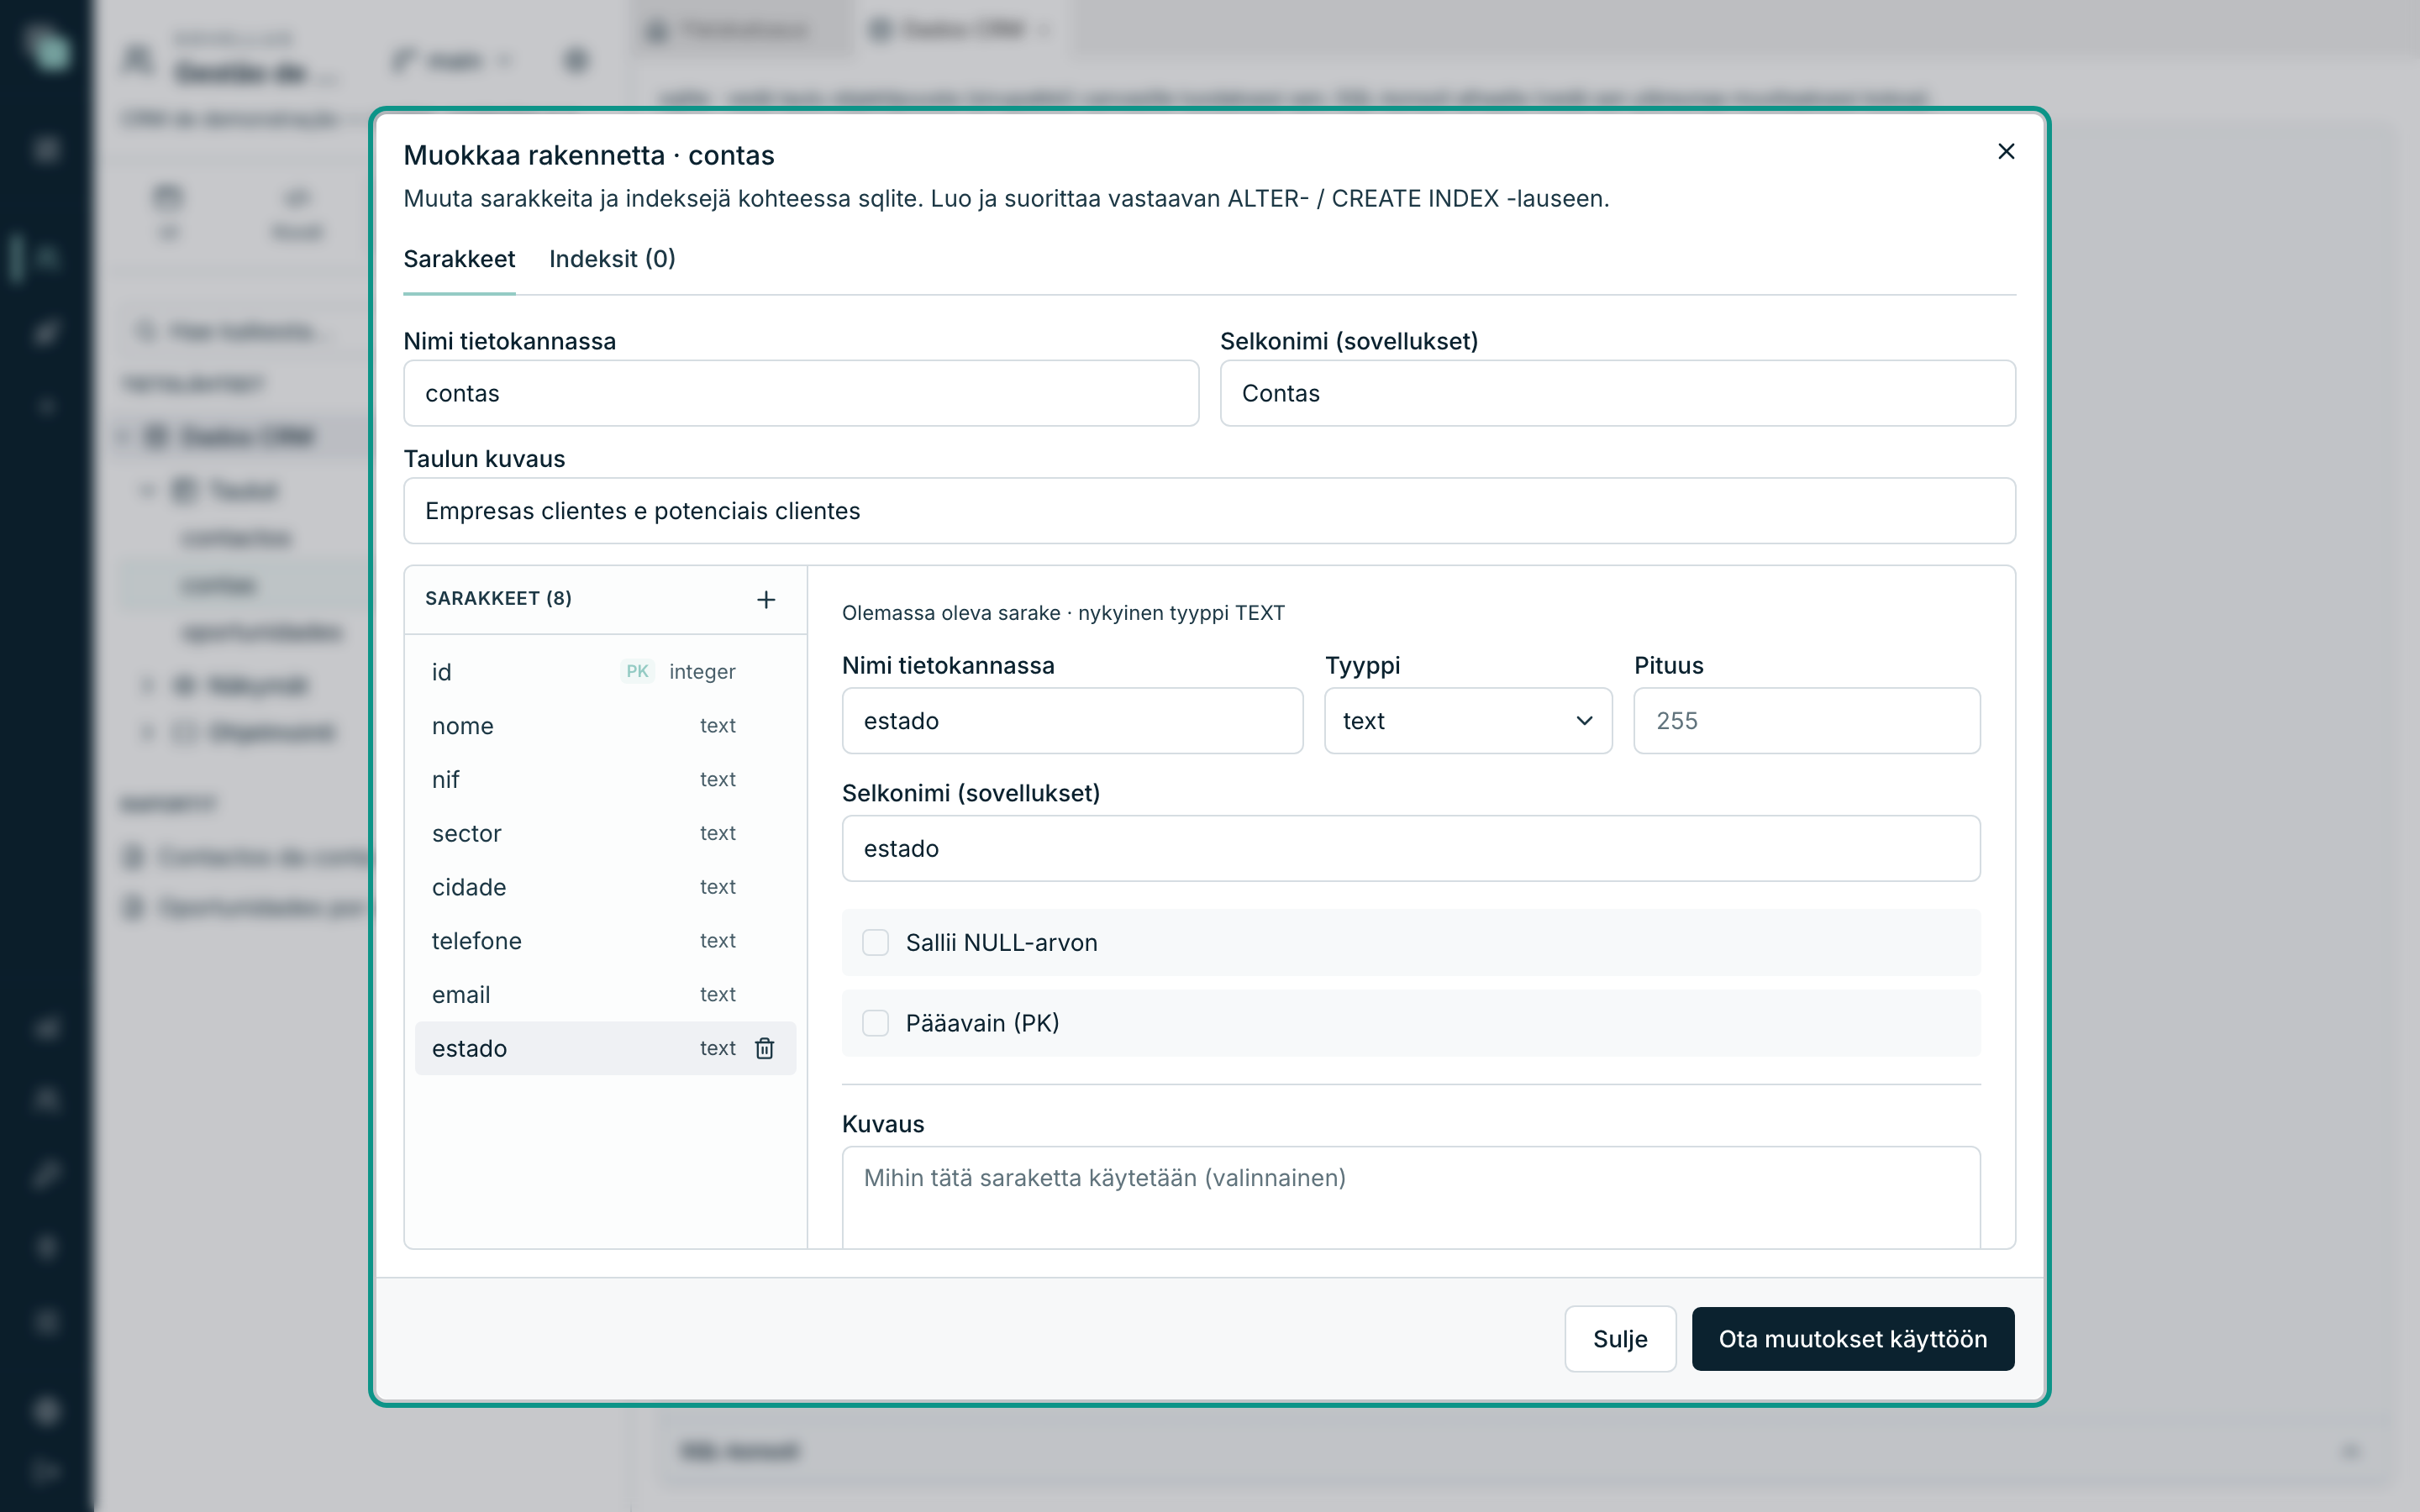Viewport: 2420px width, 1512px height.
Task: Switch to the Sarakkeet tab
Action: pyautogui.click(x=459, y=259)
